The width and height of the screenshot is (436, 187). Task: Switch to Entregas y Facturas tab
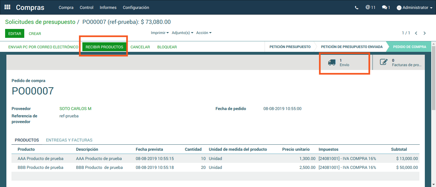click(69, 140)
